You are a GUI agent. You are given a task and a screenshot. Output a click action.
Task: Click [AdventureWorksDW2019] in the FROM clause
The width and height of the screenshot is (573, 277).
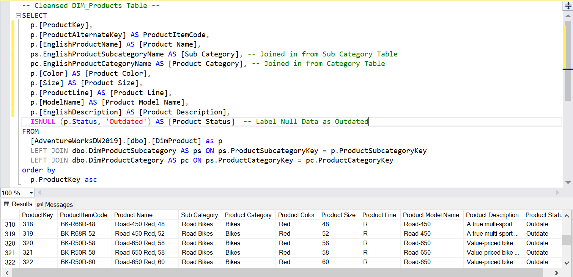click(76, 141)
